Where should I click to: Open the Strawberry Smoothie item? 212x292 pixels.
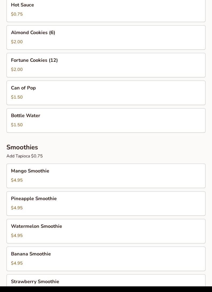tap(106, 281)
